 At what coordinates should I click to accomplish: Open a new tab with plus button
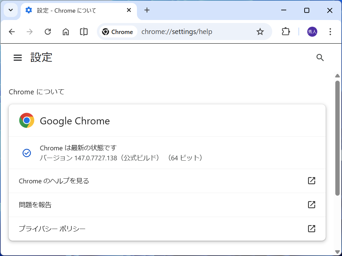(x=147, y=10)
